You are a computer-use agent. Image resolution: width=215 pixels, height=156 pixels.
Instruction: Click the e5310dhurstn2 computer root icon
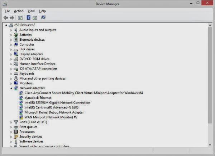point(11,25)
